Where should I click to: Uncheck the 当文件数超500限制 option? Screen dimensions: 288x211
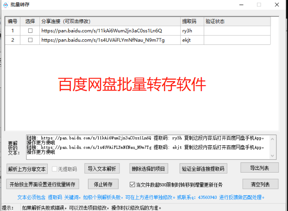[132, 185]
